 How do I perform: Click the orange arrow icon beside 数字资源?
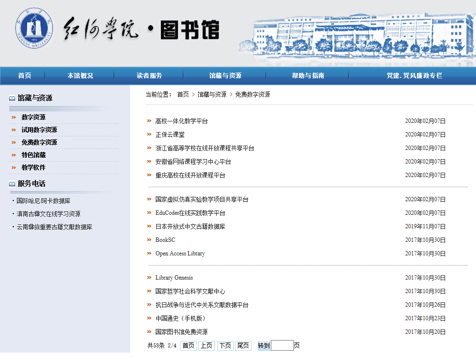click(14, 117)
